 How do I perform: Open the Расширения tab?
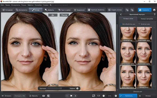[79, 10]
